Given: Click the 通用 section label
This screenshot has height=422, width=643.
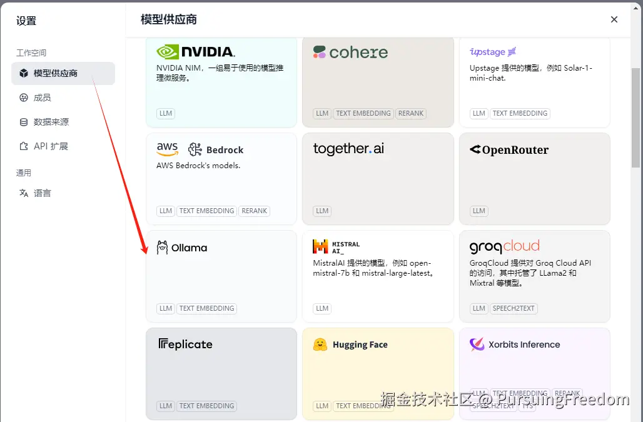Looking at the screenshot, I should click(x=23, y=173).
